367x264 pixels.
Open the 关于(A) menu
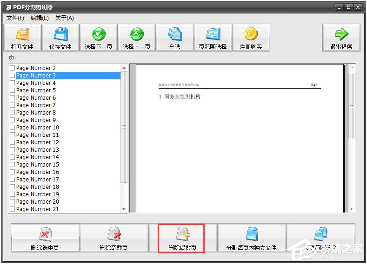[x=64, y=18]
